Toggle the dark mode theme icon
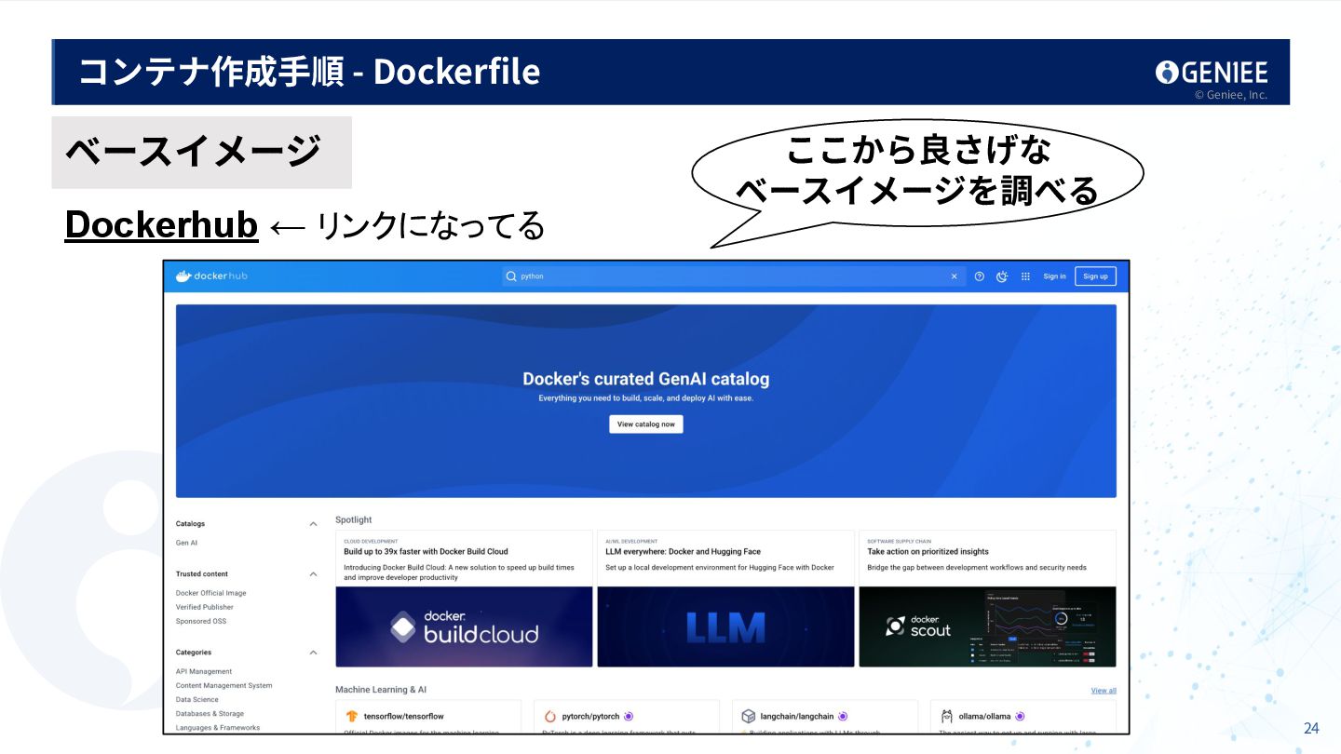Image resolution: width=1341 pixels, height=754 pixels. click(x=1002, y=276)
